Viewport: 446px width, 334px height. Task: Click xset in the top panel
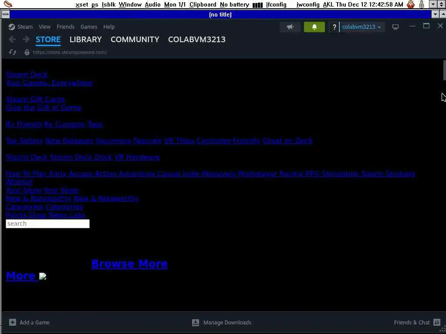tap(81, 4)
